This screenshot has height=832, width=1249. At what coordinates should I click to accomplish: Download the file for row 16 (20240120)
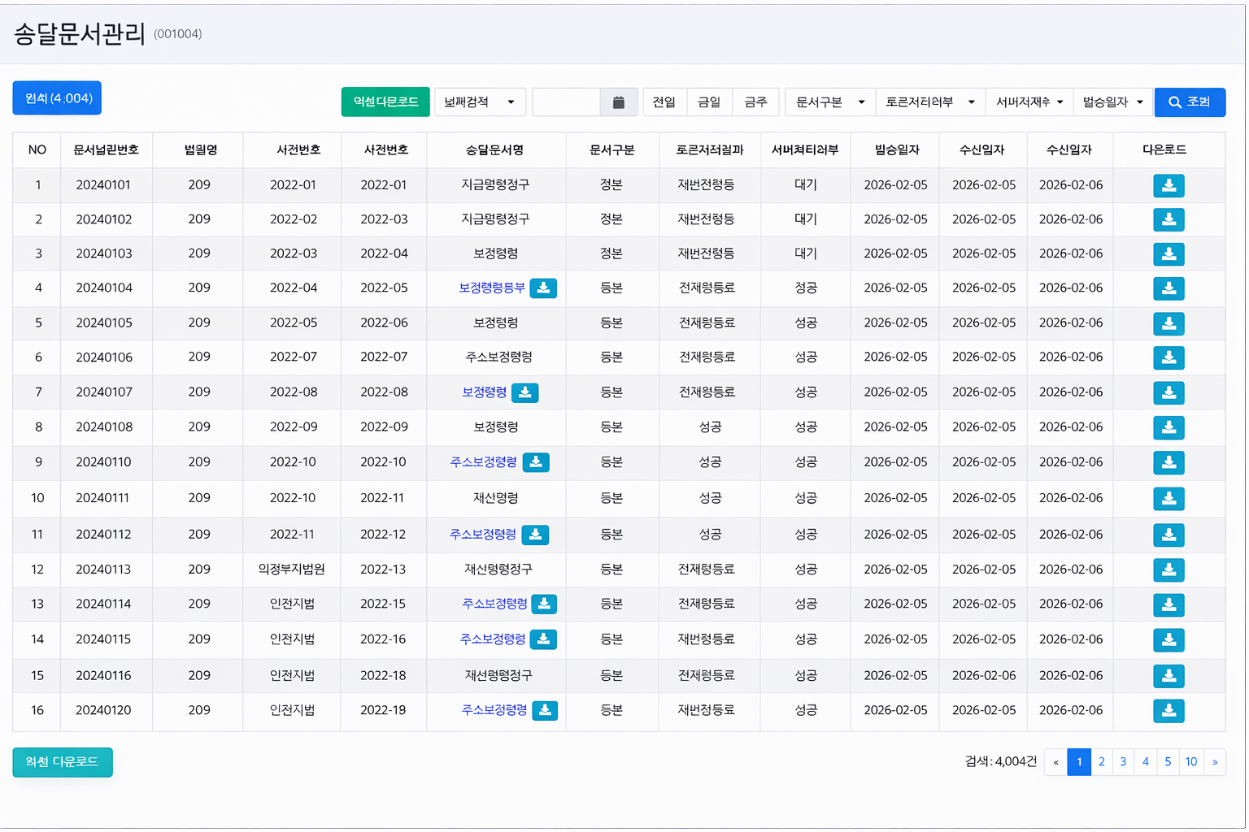(x=1168, y=710)
